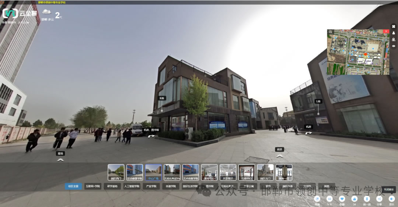Open the 无纸化考试中心 scene thumbnail
The width and height of the screenshot is (398, 207).
click(172, 172)
